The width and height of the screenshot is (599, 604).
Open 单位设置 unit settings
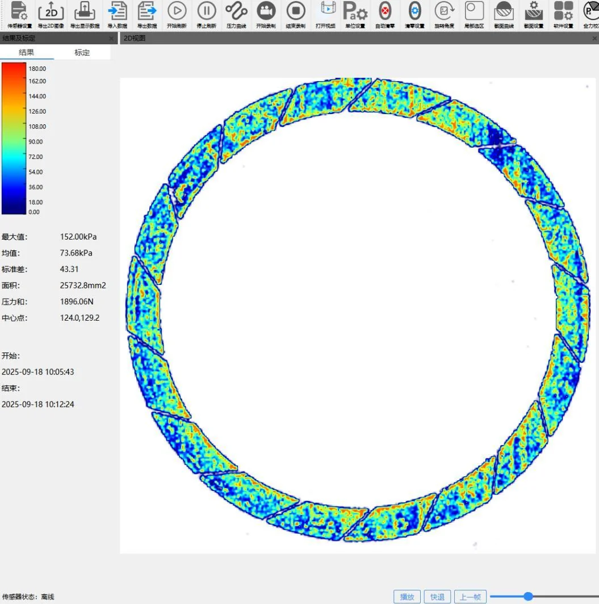pyautogui.click(x=355, y=15)
